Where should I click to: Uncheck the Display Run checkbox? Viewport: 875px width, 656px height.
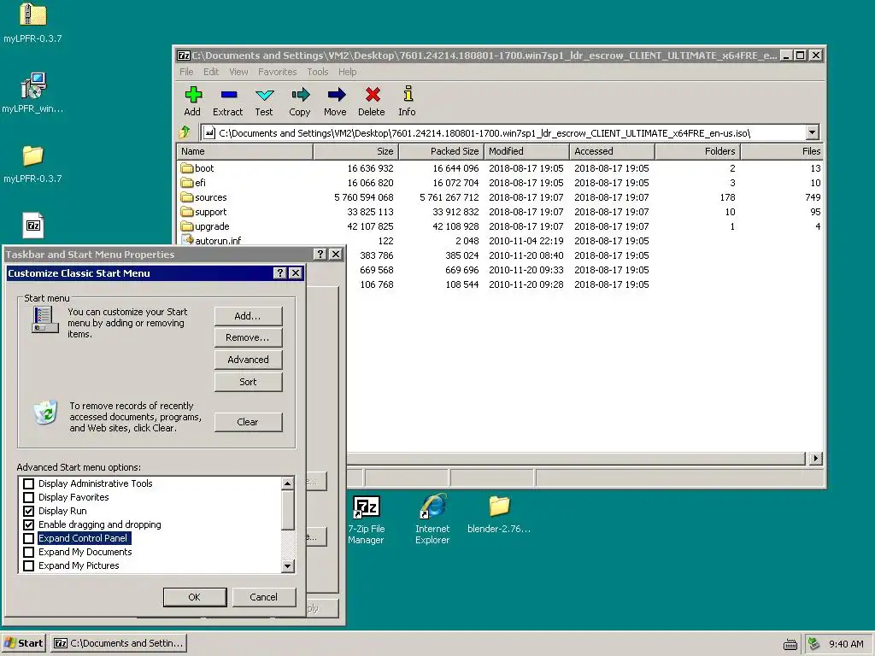pos(28,511)
